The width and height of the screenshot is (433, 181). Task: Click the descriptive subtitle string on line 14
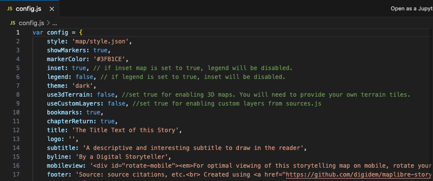[193, 148]
